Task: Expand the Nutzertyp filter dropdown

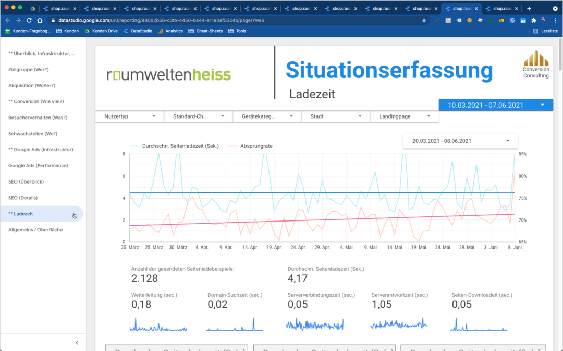Action: 129,116
